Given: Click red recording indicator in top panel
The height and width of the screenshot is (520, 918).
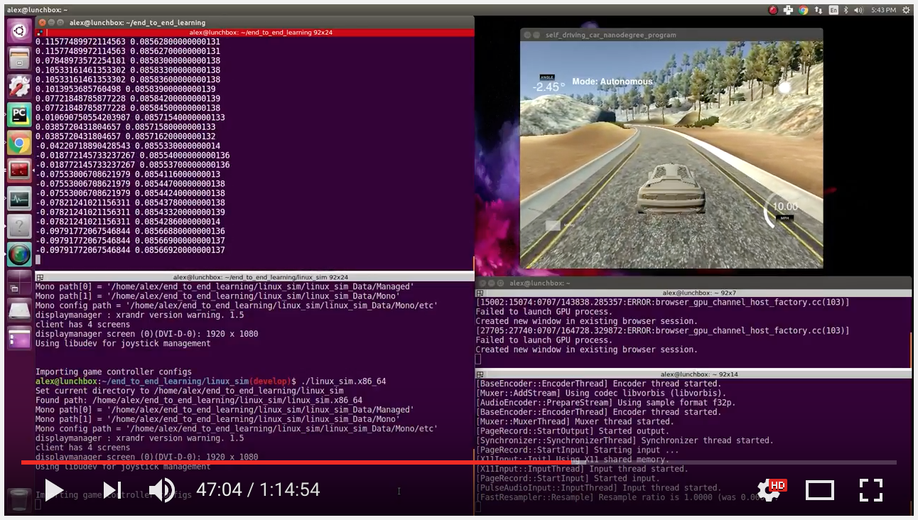Looking at the screenshot, I should [773, 10].
